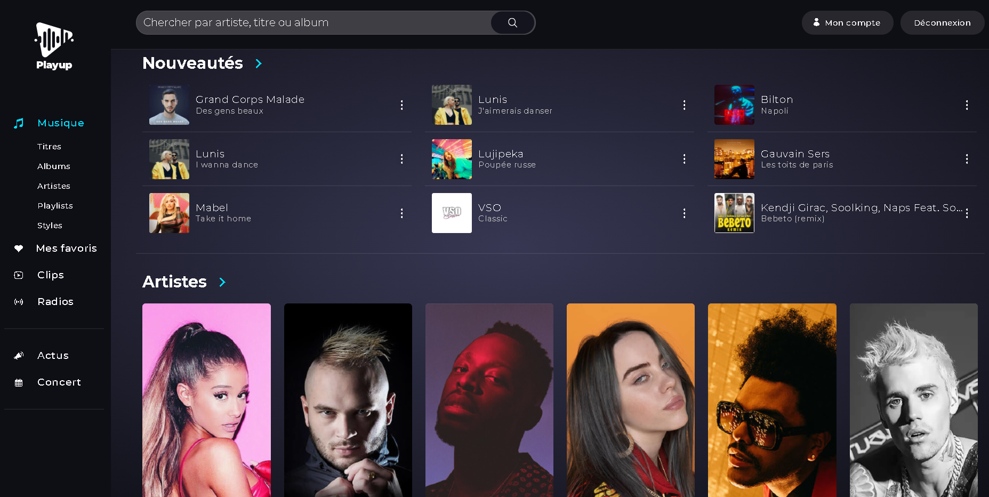Click track title 'Des gens beaux'
This screenshot has height=497, width=989.
coord(229,111)
